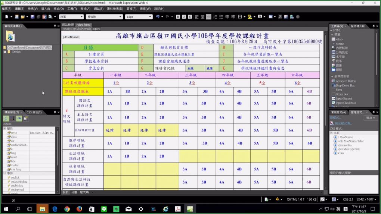Click the Save toolbar icon
Screen dimensions: 381x214
[32, 17]
